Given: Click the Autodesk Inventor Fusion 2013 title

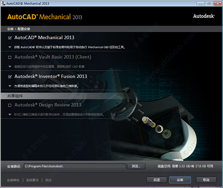Looking at the screenshot, I should coord(51,77).
